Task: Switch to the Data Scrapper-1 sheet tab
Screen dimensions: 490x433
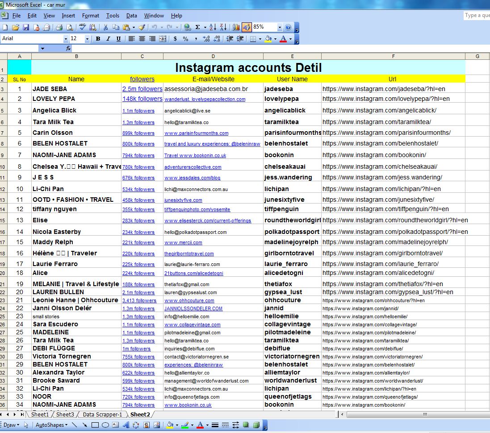Action: click(102, 415)
